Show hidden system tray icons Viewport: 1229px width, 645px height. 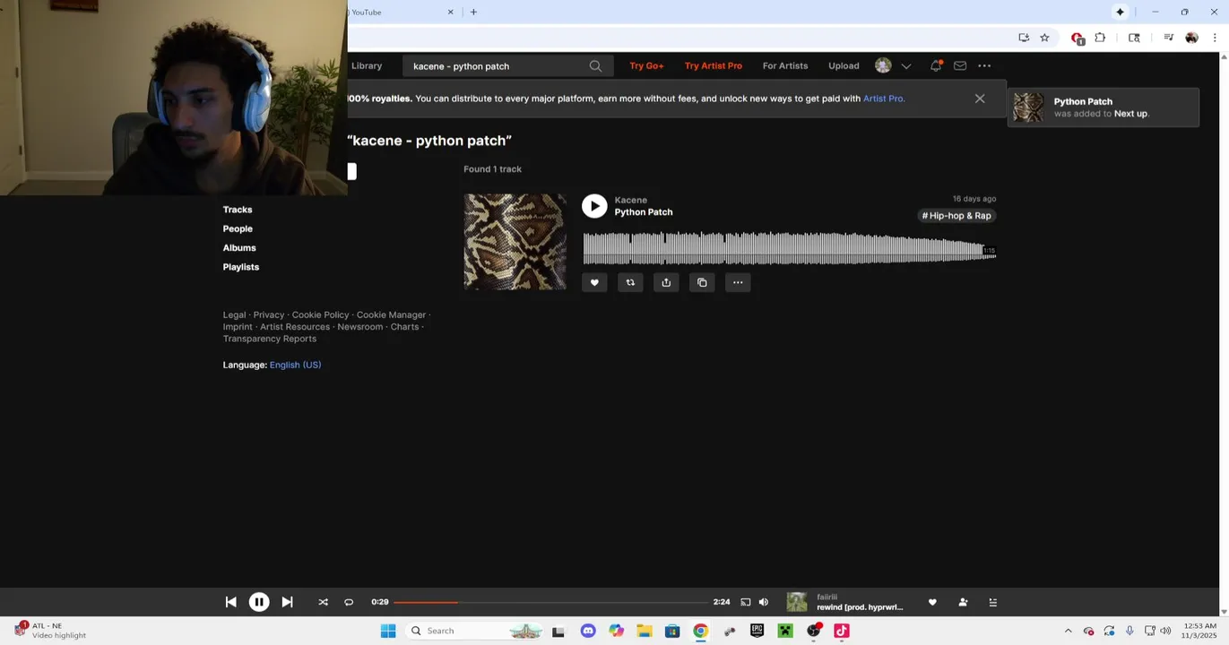(x=1068, y=631)
